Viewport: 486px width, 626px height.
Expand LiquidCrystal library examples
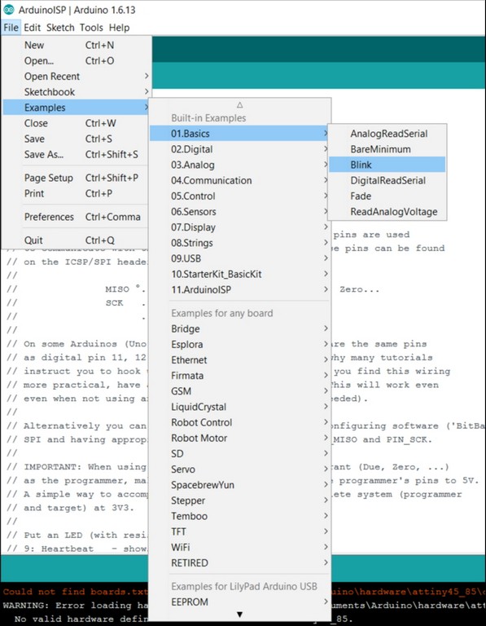point(239,407)
